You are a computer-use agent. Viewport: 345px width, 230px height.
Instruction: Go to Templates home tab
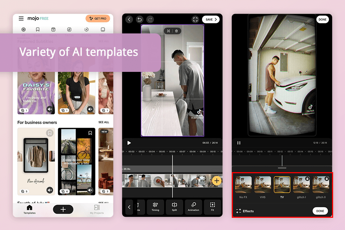coord(29,209)
